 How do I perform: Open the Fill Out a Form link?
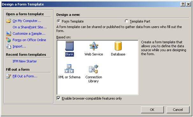25,76
